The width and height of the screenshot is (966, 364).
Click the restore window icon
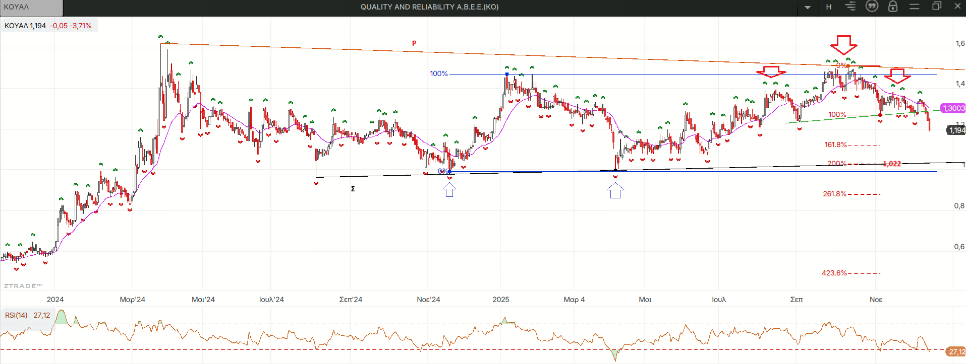click(937, 7)
